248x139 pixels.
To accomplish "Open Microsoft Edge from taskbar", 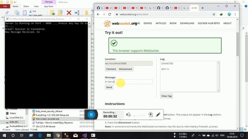I will pos(40,136).
